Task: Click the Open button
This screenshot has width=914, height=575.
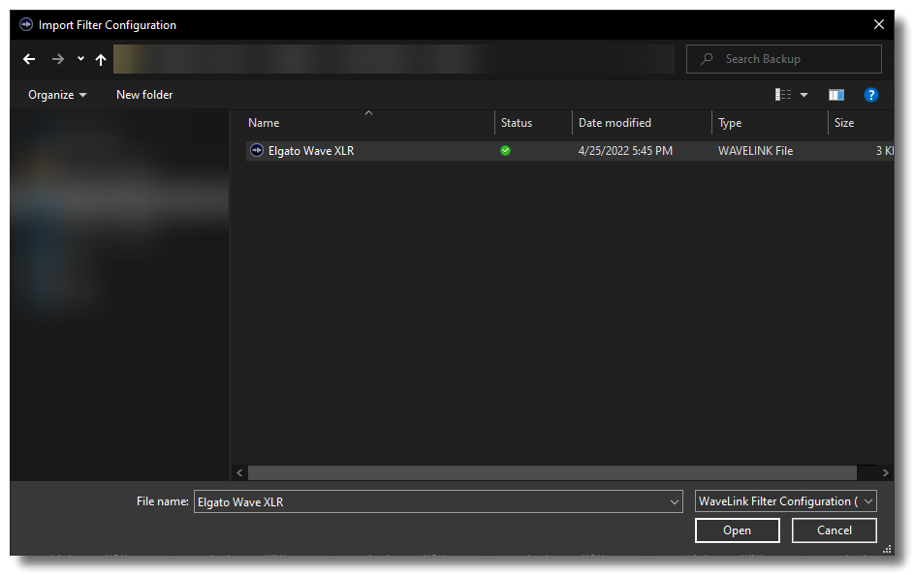Action: [737, 530]
